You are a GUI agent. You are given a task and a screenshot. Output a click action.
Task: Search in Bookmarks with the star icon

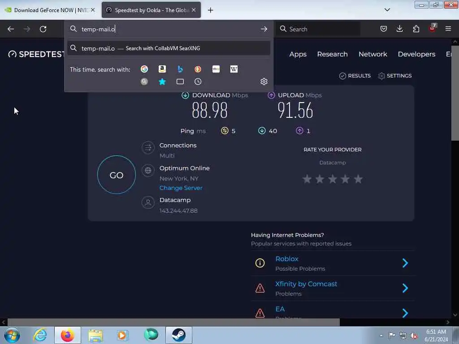pos(162,82)
